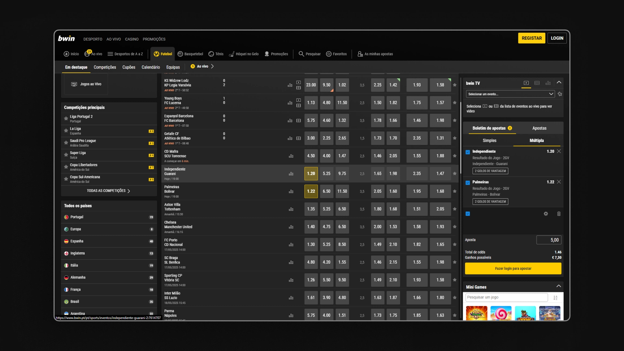Image resolution: width=624 pixels, height=351 pixels.
Task: Open statistics icon for Widzew Lodz match
Action: pyautogui.click(x=290, y=85)
